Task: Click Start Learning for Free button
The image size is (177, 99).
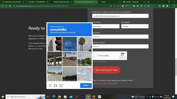Action: tap(106, 70)
